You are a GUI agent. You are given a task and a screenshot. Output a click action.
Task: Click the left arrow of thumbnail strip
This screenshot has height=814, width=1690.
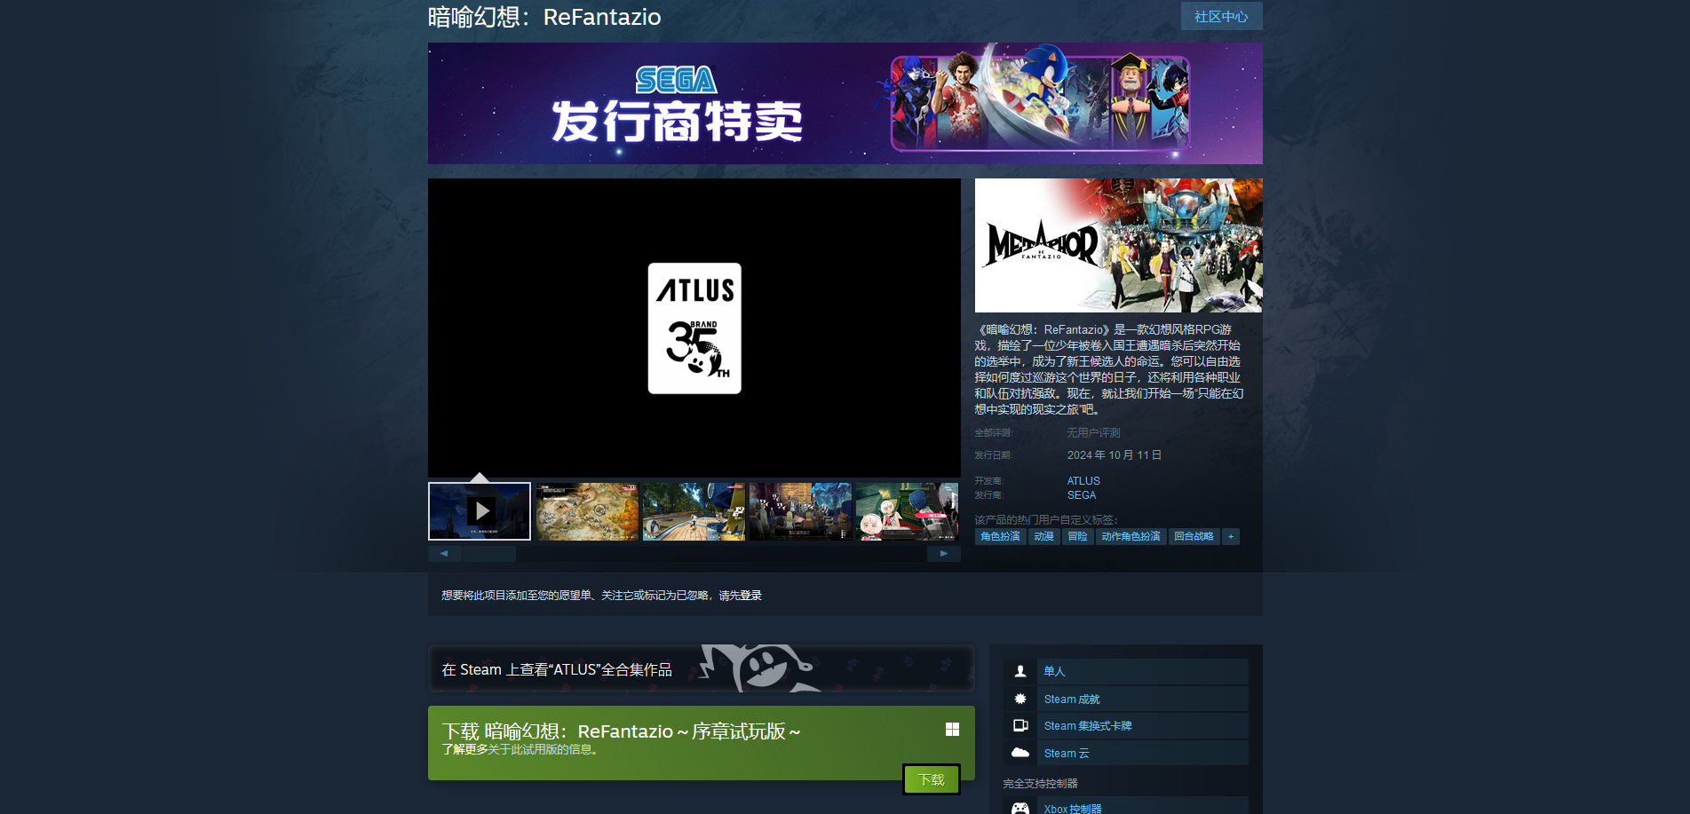(444, 554)
